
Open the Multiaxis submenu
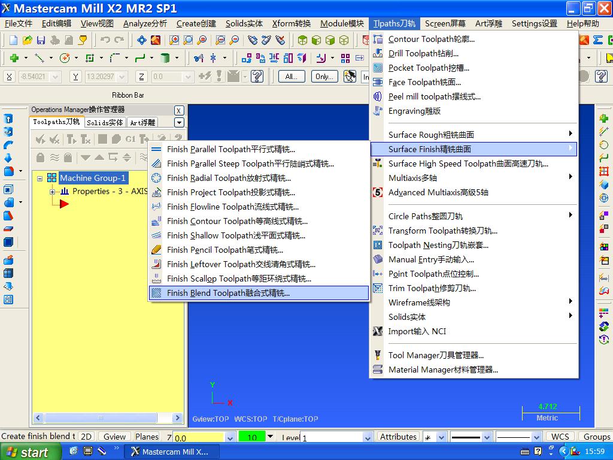[474, 178]
